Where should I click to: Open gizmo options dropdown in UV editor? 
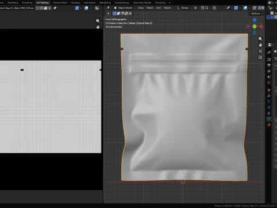pos(81,8)
